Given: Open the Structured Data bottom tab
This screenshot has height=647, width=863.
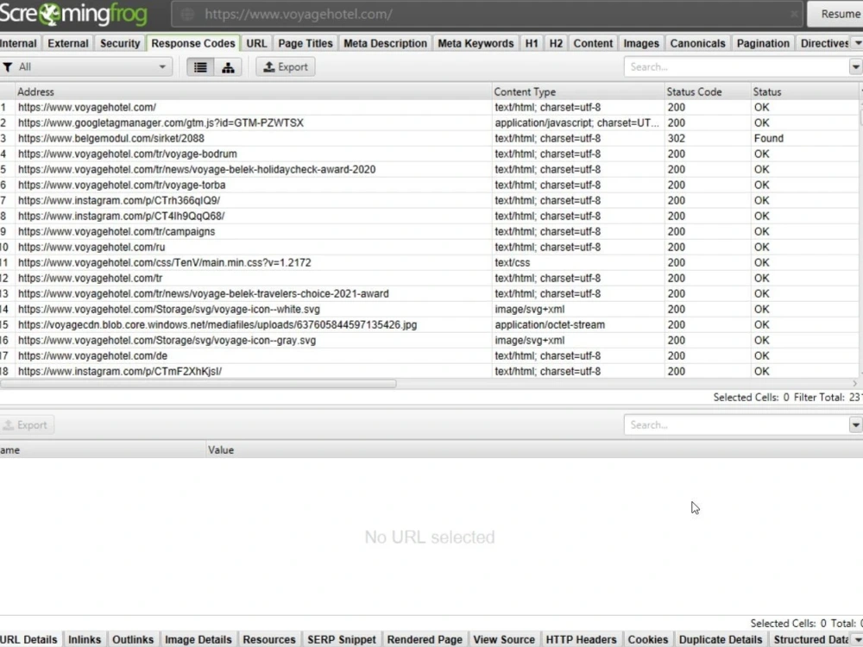Looking at the screenshot, I should pos(810,639).
